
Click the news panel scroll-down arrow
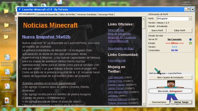coord(144,104)
